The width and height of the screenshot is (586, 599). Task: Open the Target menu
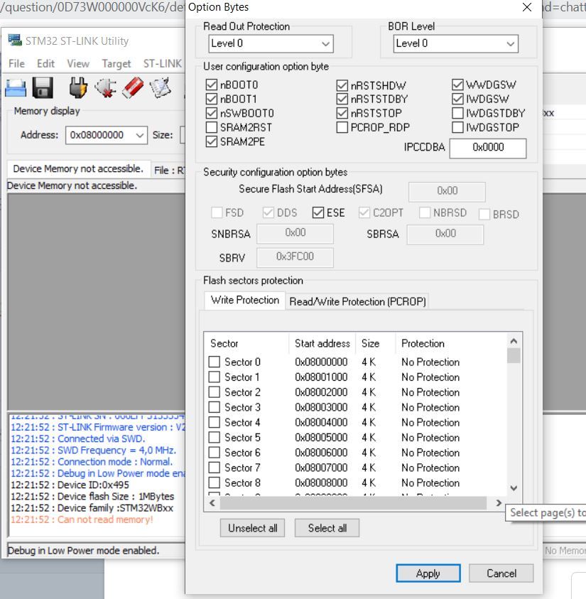(116, 63)
